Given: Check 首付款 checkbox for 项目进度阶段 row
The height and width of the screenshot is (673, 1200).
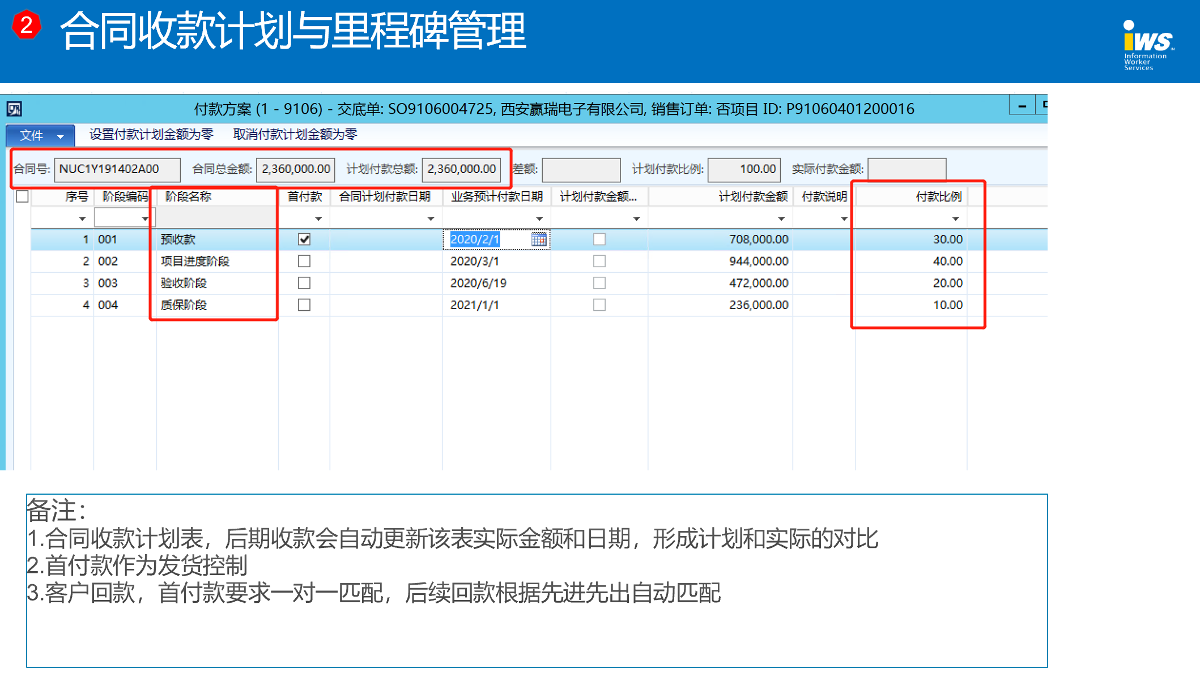Looking at the screenshot, I should (304, 261).
